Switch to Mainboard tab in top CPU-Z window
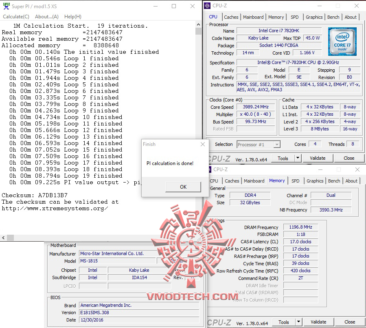The height and width of the screenshot is (328, 366). 253,17
